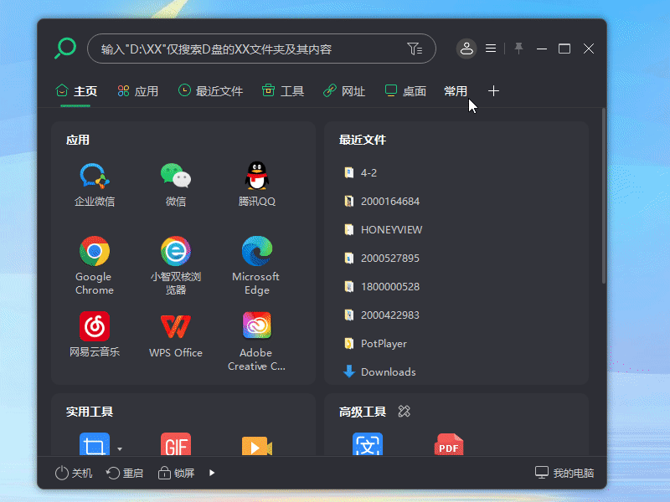Open 网易云音乐 music player
The image size is (670, 502).
(95, 326)
